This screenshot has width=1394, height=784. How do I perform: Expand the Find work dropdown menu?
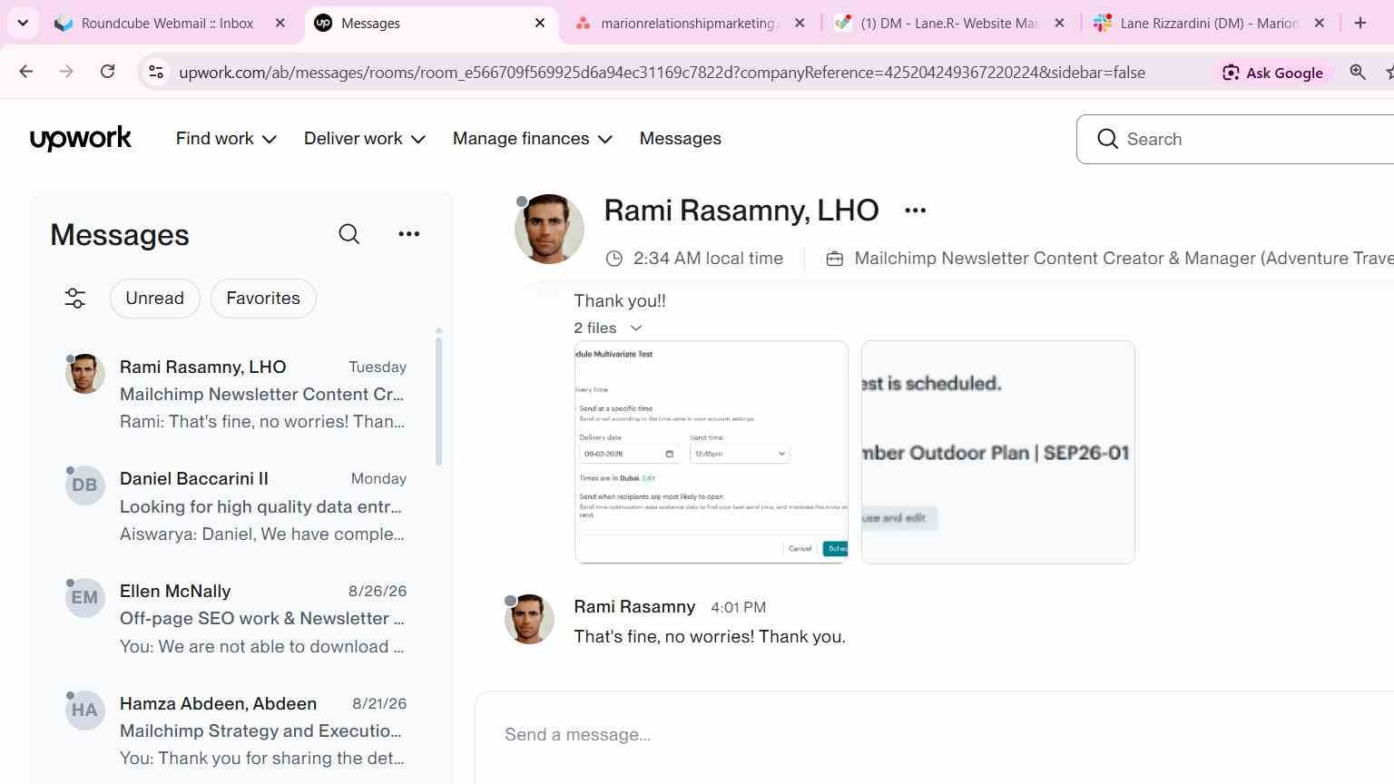226,139
